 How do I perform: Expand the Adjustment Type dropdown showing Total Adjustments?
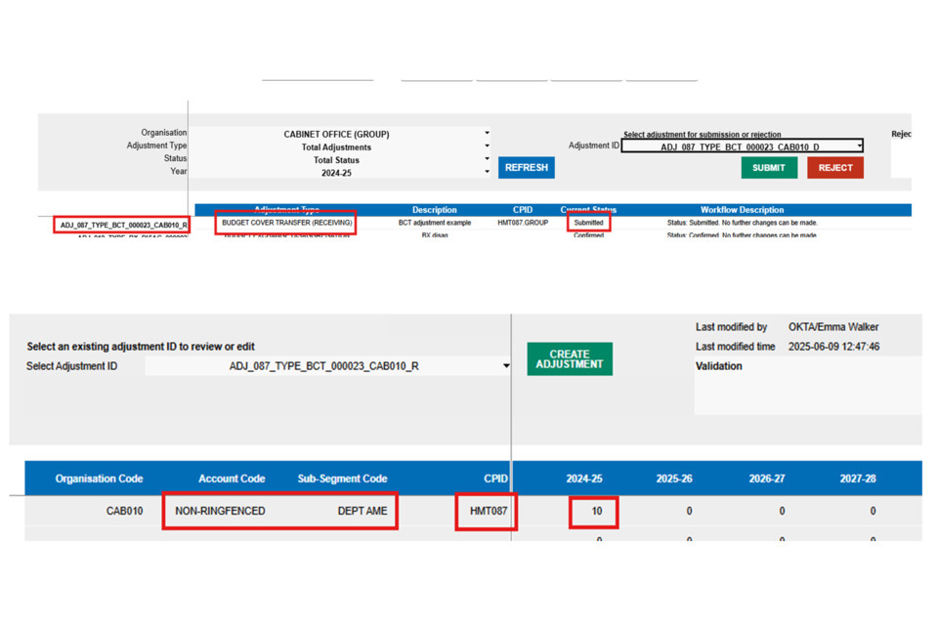[x=487, y=146]
